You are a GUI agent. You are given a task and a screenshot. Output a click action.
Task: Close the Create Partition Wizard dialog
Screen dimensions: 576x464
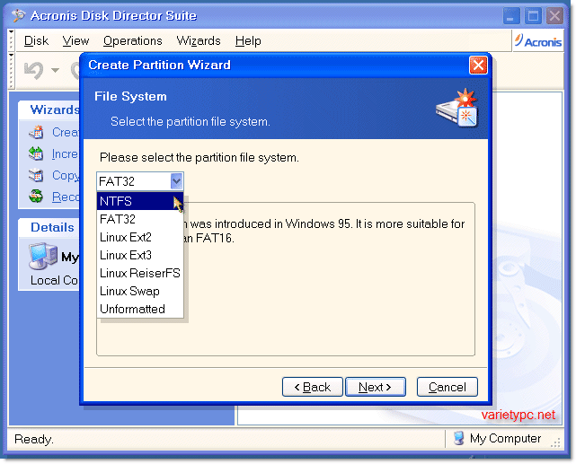(478, 66)
